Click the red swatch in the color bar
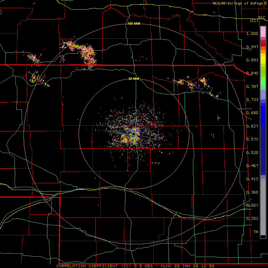The image size is (268, 268). pyautogui.click(x=263, y=44)
